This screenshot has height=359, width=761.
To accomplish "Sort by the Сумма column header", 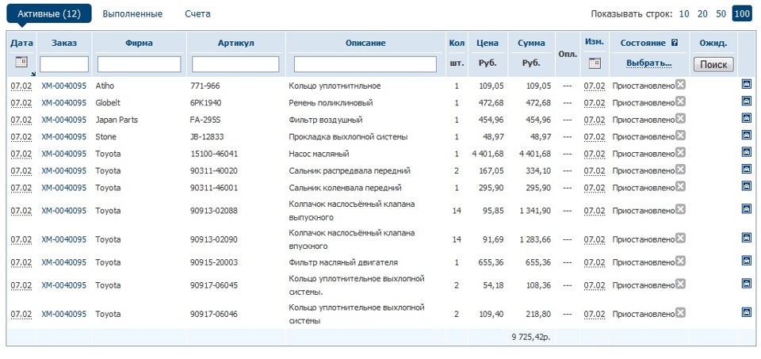I will coord(531,43).
